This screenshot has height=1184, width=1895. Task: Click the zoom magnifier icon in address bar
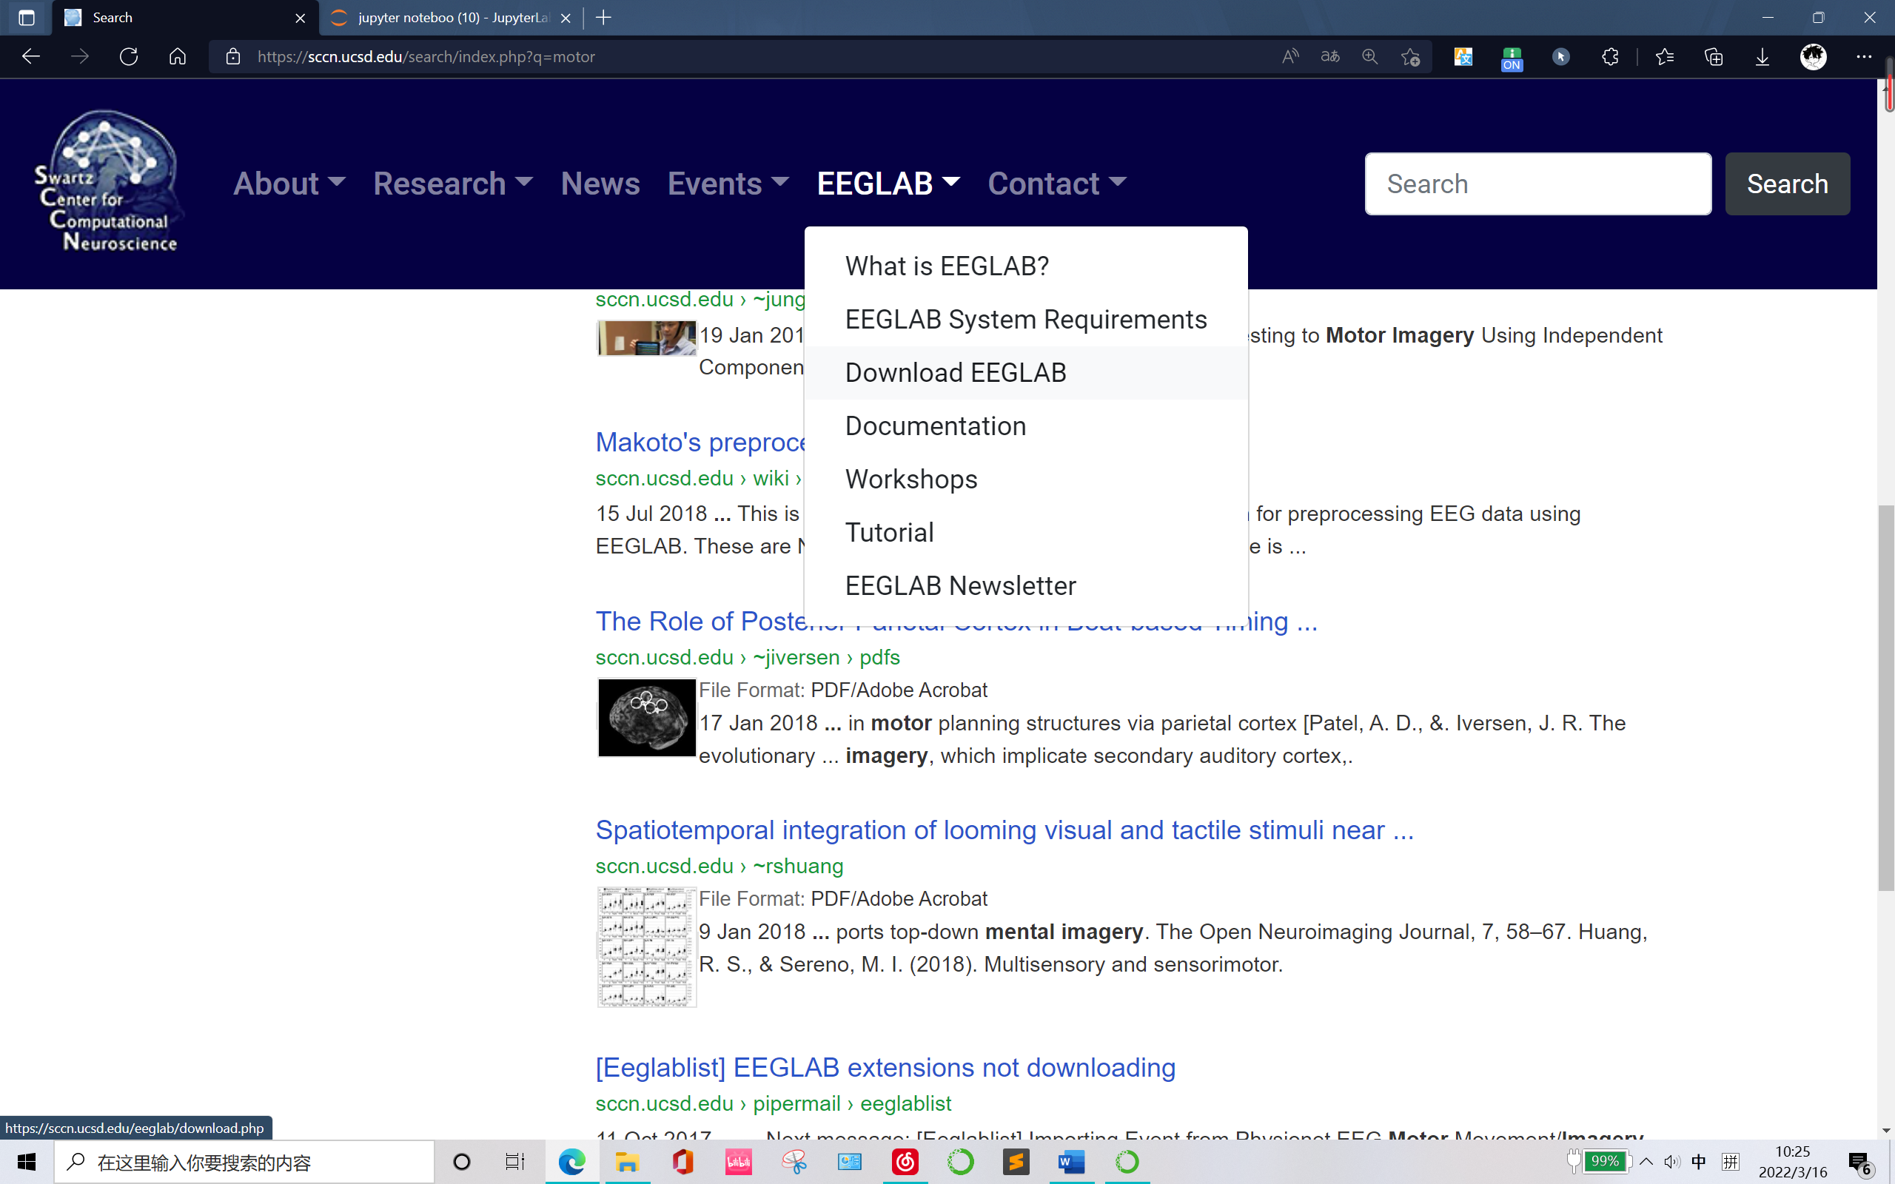pos(1369,56)
